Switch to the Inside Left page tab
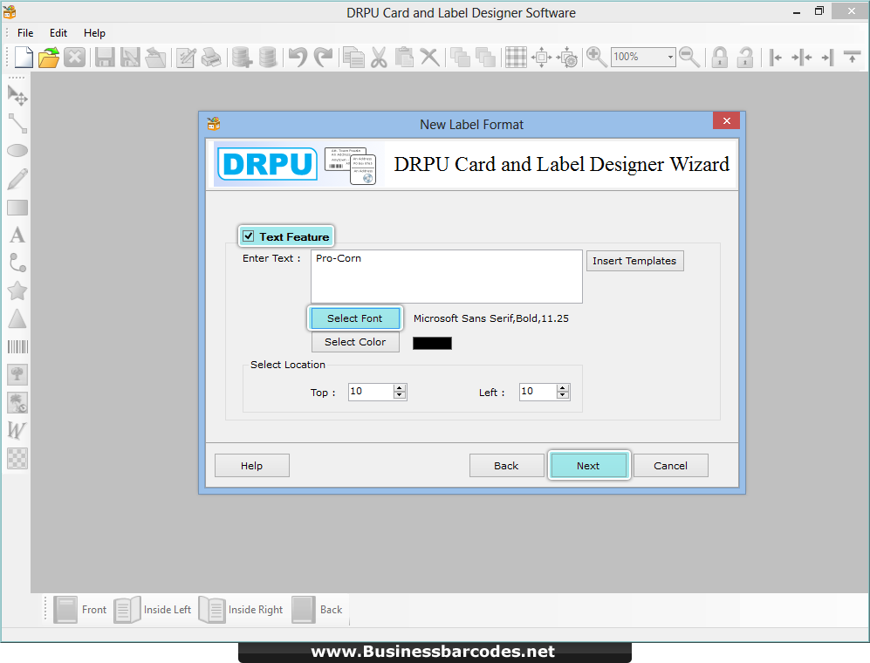The height and width of the screenshot is (663, 870). (153, 610)
